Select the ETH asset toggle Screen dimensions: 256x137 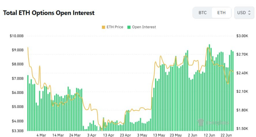[x=221, y=13]
